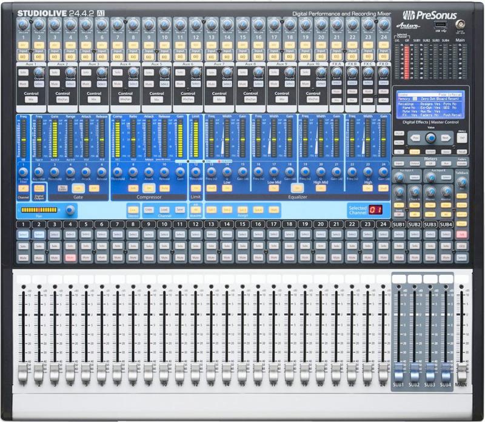Click the Phones level knob

pyautogui.click(x=430, y=192)
